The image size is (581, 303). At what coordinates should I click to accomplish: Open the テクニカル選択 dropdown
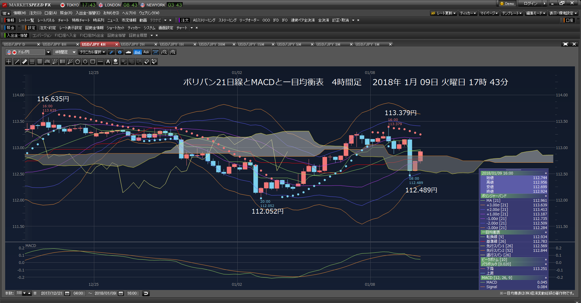pyautogui.click(x=92, y=52)
